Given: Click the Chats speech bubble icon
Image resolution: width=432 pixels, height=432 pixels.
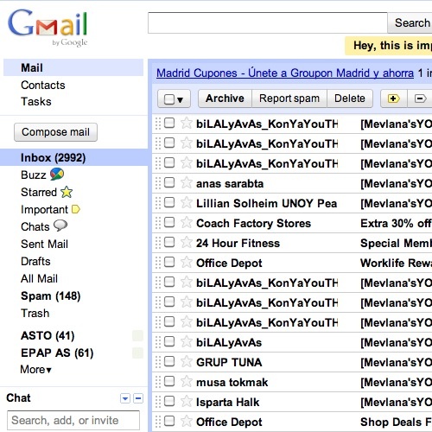Looking at the screenshot, I should [x=60, y=226].
